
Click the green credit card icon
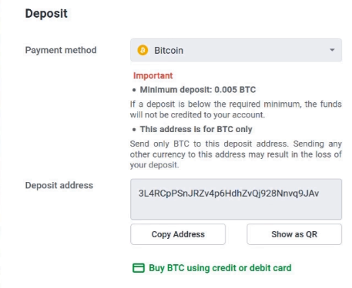click(x=139, y=268)
